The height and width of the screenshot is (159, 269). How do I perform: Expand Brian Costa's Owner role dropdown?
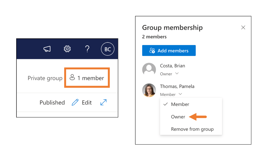pyautogui.click(x=177, y=74)
